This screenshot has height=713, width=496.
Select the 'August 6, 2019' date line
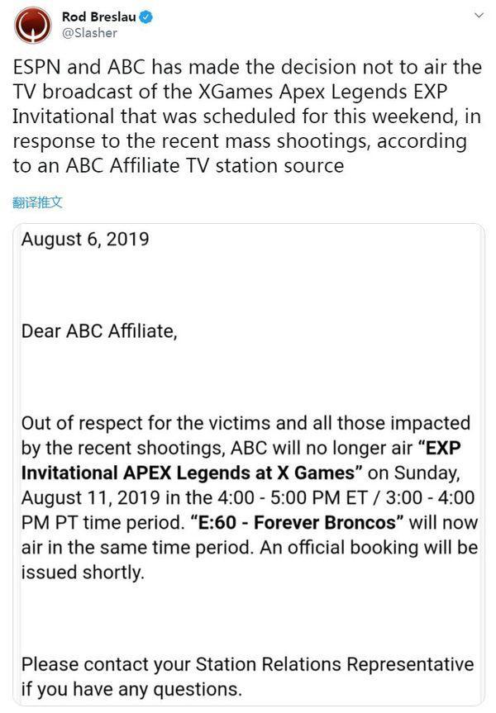(x=85, y=240)
